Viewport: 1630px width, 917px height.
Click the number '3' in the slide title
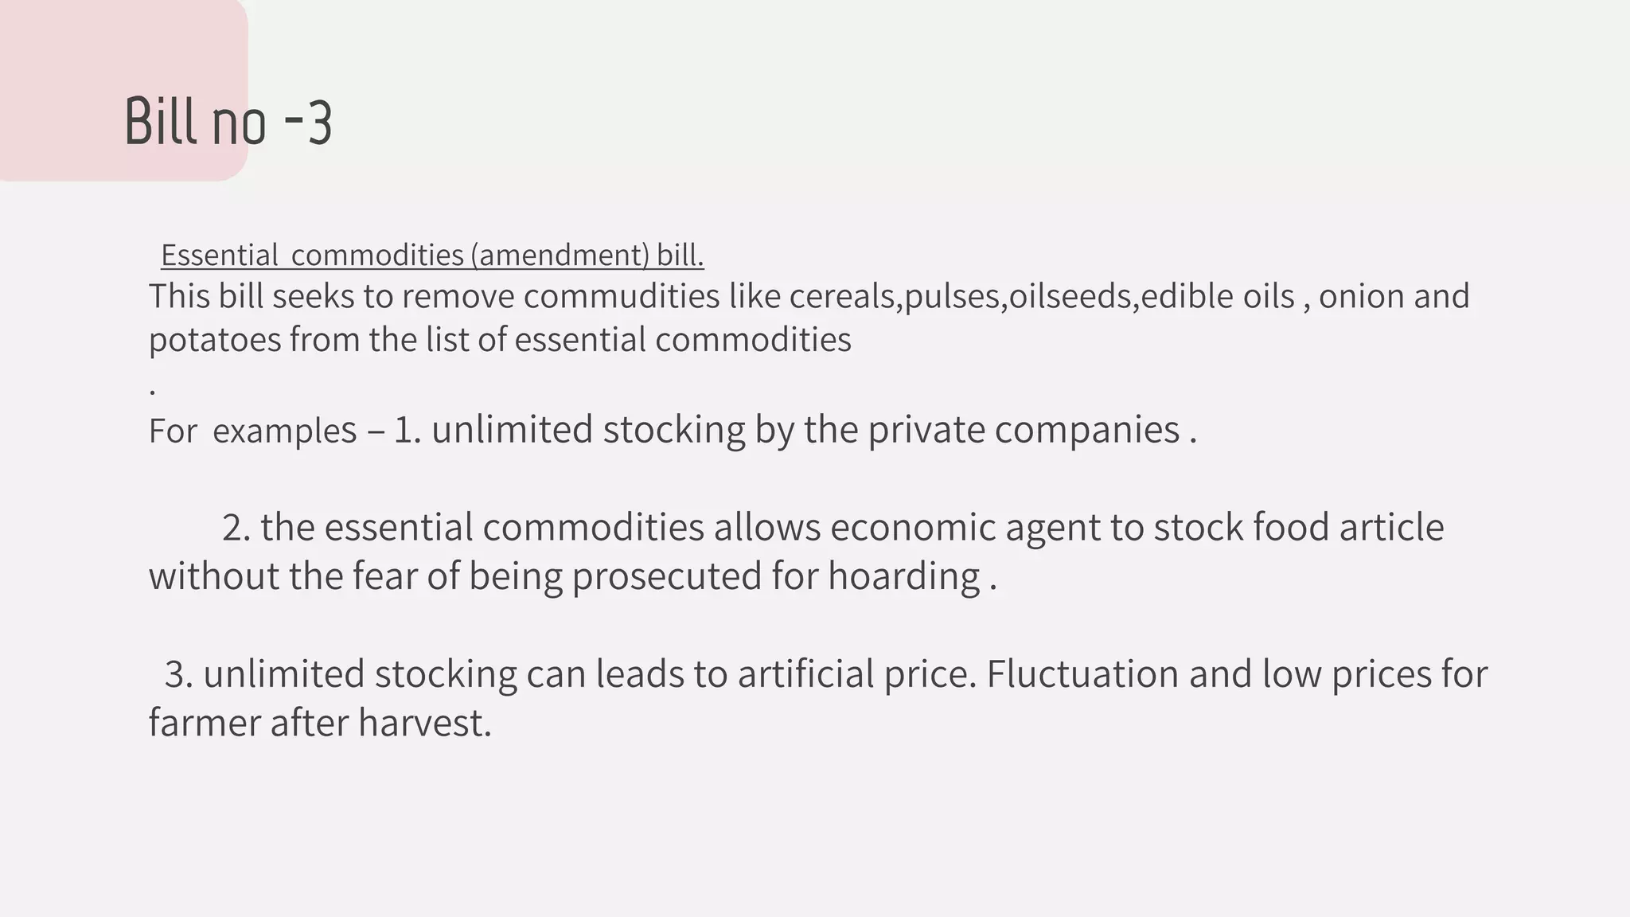click(x=320, y=123)
